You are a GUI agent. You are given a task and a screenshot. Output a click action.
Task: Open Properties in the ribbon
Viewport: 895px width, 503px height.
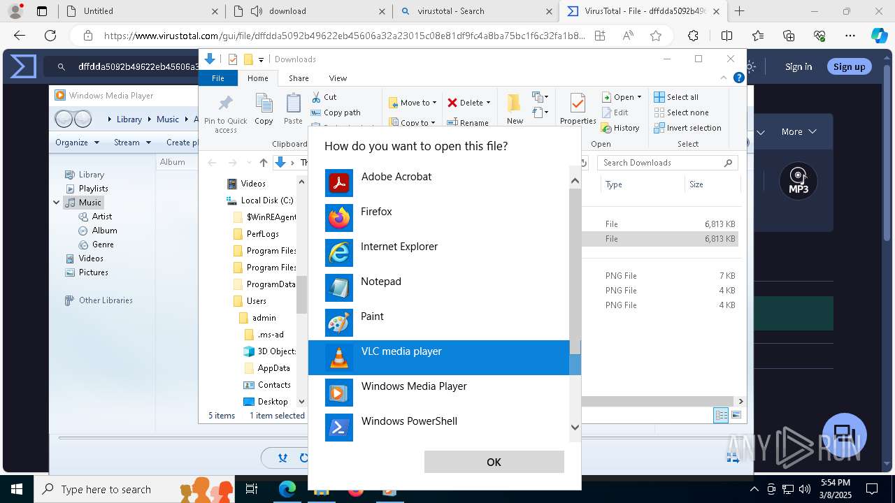click(578, 110)
